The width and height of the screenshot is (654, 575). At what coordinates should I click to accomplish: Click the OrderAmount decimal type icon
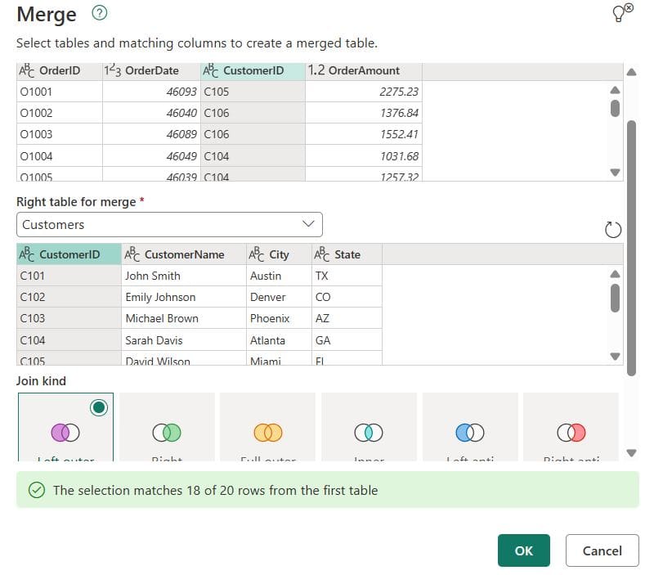click(316, 70)
